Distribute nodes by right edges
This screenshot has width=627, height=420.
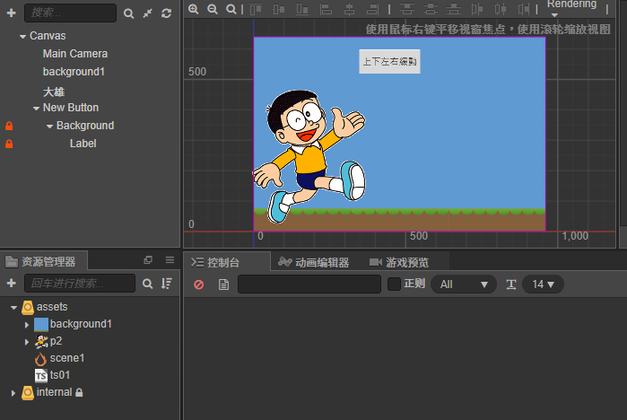coord(524,9)
